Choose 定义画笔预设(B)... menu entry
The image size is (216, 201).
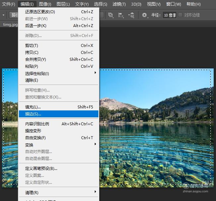tap(59, 169)
